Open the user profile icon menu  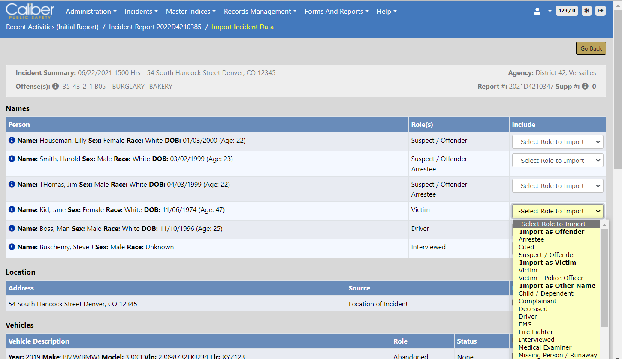click(x=537, y=11)
